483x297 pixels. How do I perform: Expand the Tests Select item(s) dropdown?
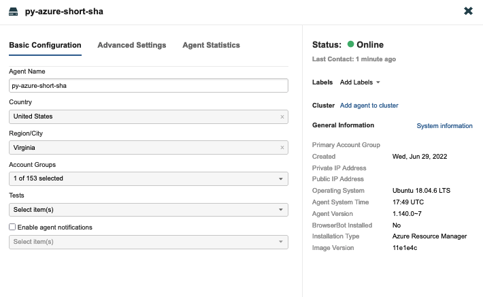coord(148,210)
